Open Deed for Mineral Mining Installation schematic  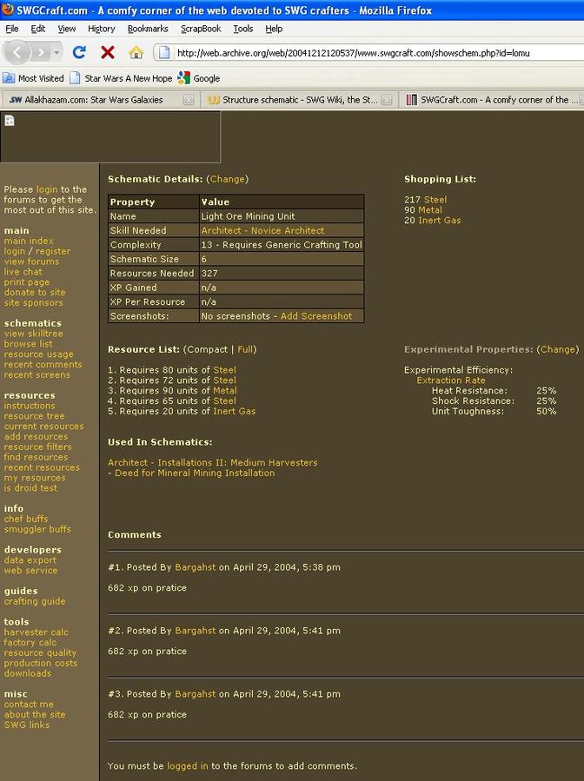coord(195,473)
